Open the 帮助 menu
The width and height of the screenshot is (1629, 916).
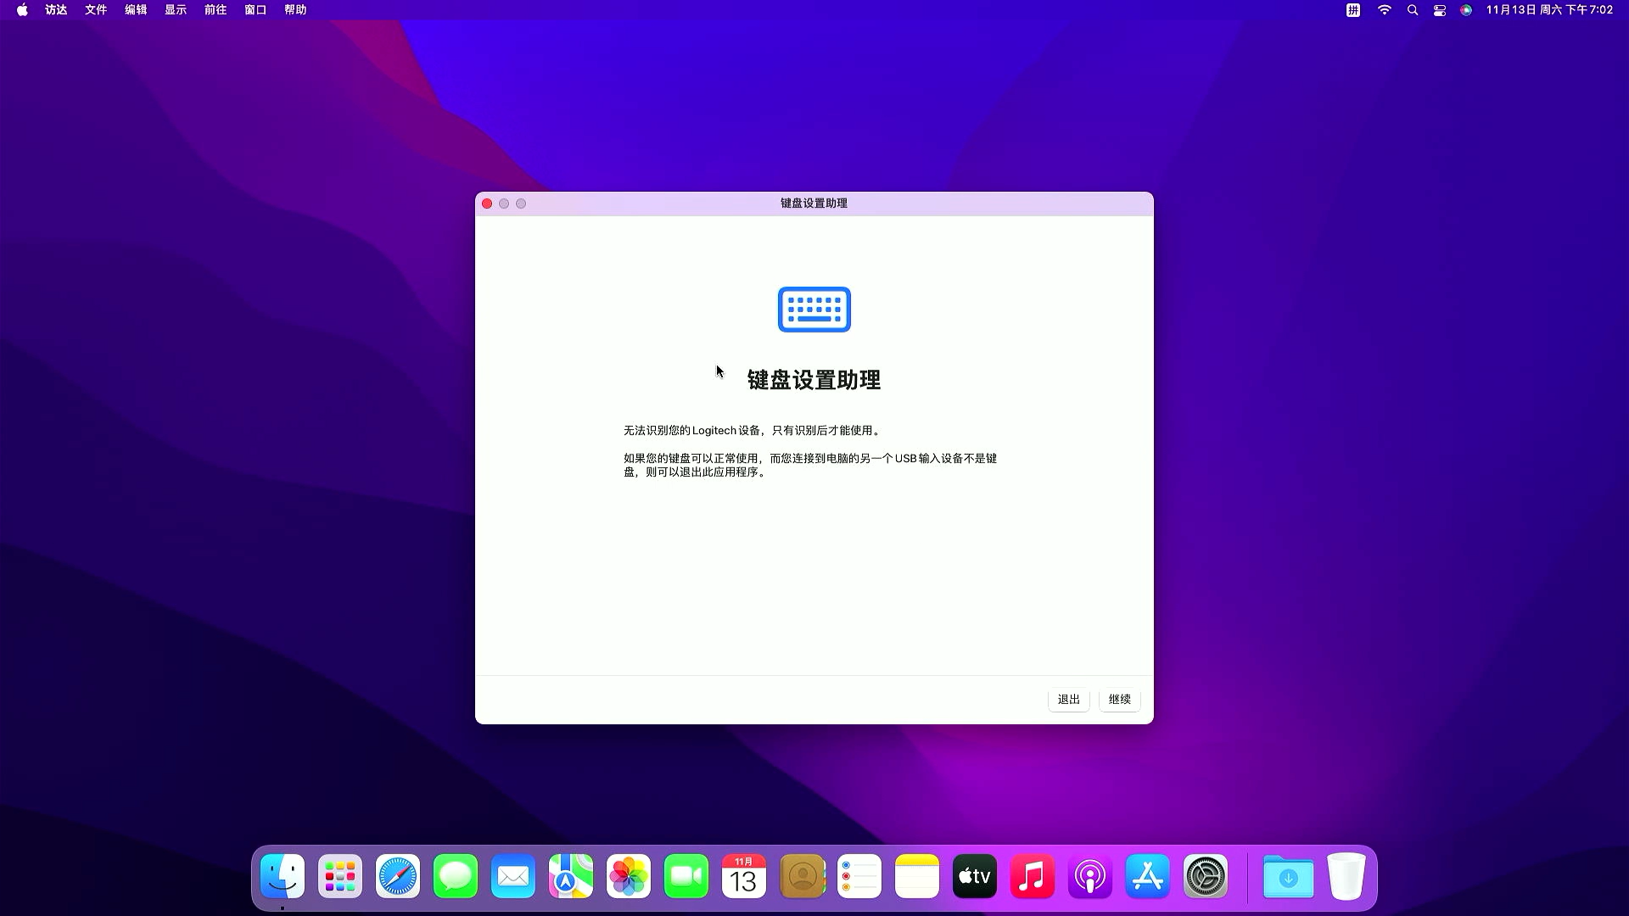pyautogui.click(x=295, y=10)
